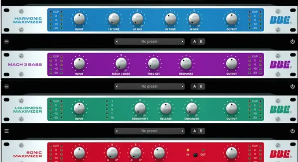Open the preset list above Loudness Maximizer
Image resolution: width=298 pixels, height=162 pixels.
click(x=149, y=86)
